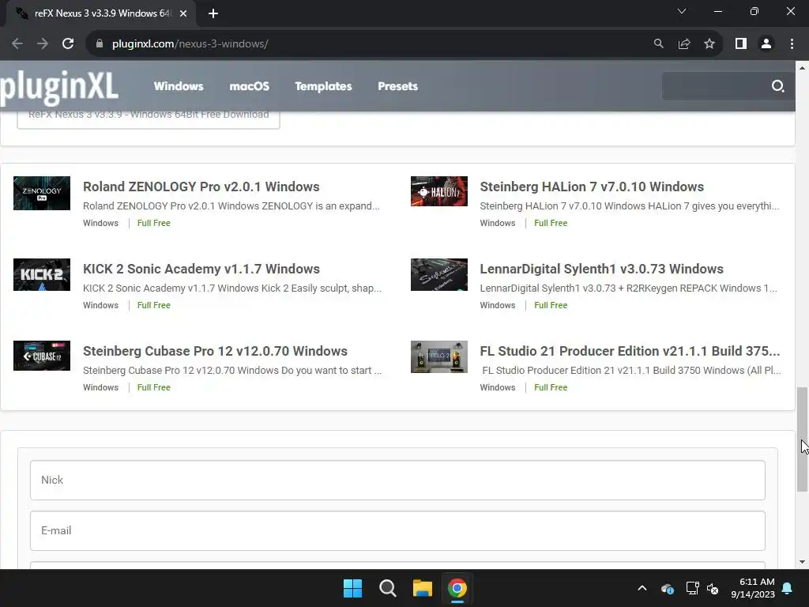Open File Explorer from the taskbar
Image resolution: width=809 pixels, height=607 pixels.
coord(423,588)
